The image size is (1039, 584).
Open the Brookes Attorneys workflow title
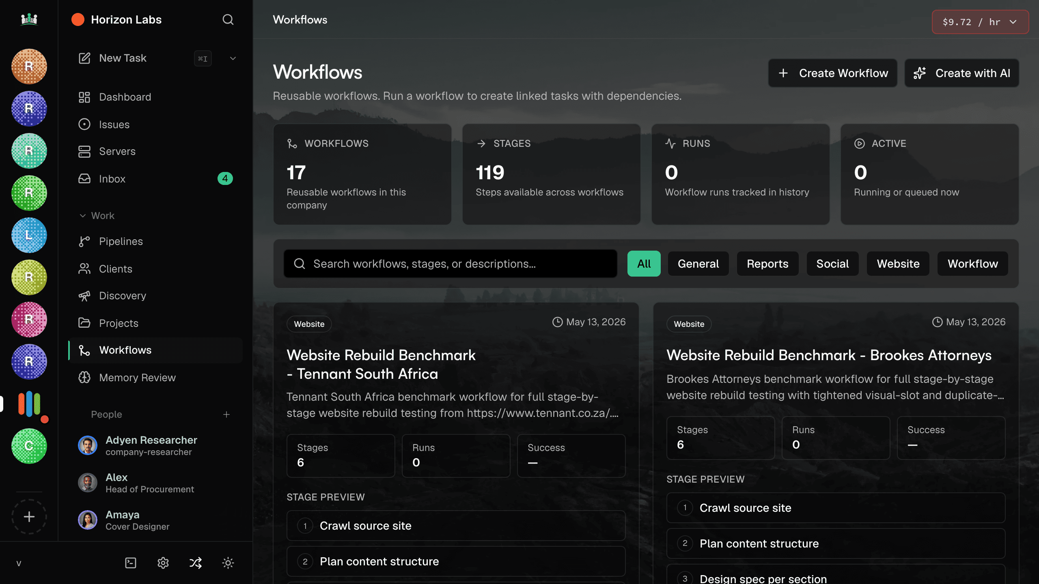829,355
